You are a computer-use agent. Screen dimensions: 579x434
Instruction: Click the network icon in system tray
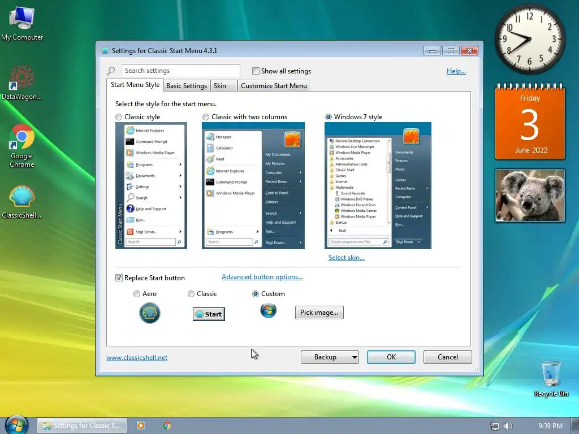pos(494,426)
